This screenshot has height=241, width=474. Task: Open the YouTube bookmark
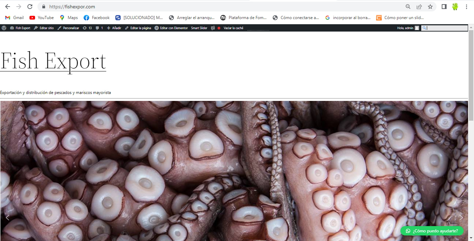42,18
